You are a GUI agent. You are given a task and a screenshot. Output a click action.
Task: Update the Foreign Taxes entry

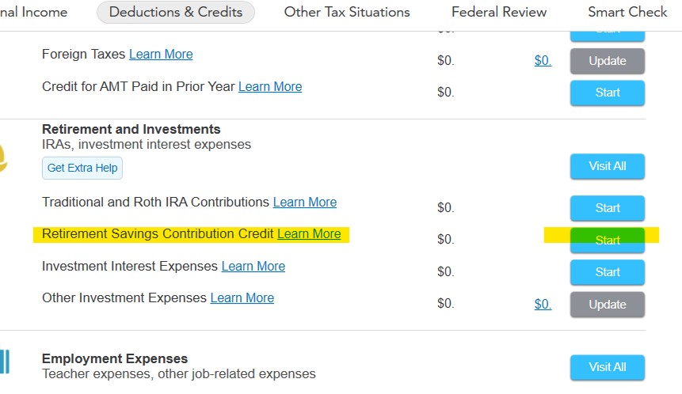(x=608, y=61)
